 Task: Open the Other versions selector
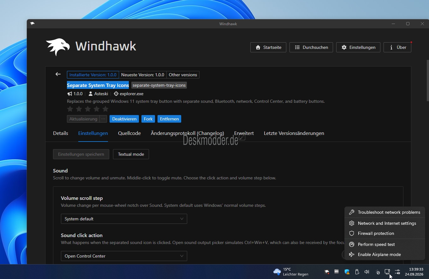(x=183, y=75)
